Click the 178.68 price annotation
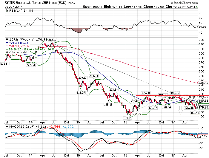The width and height of the screenshot is (209, 158). [134, 101]
